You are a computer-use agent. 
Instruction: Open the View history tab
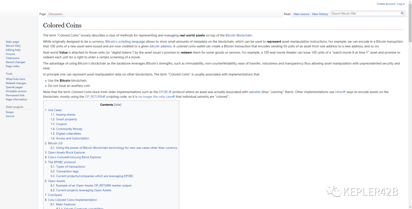320,14
